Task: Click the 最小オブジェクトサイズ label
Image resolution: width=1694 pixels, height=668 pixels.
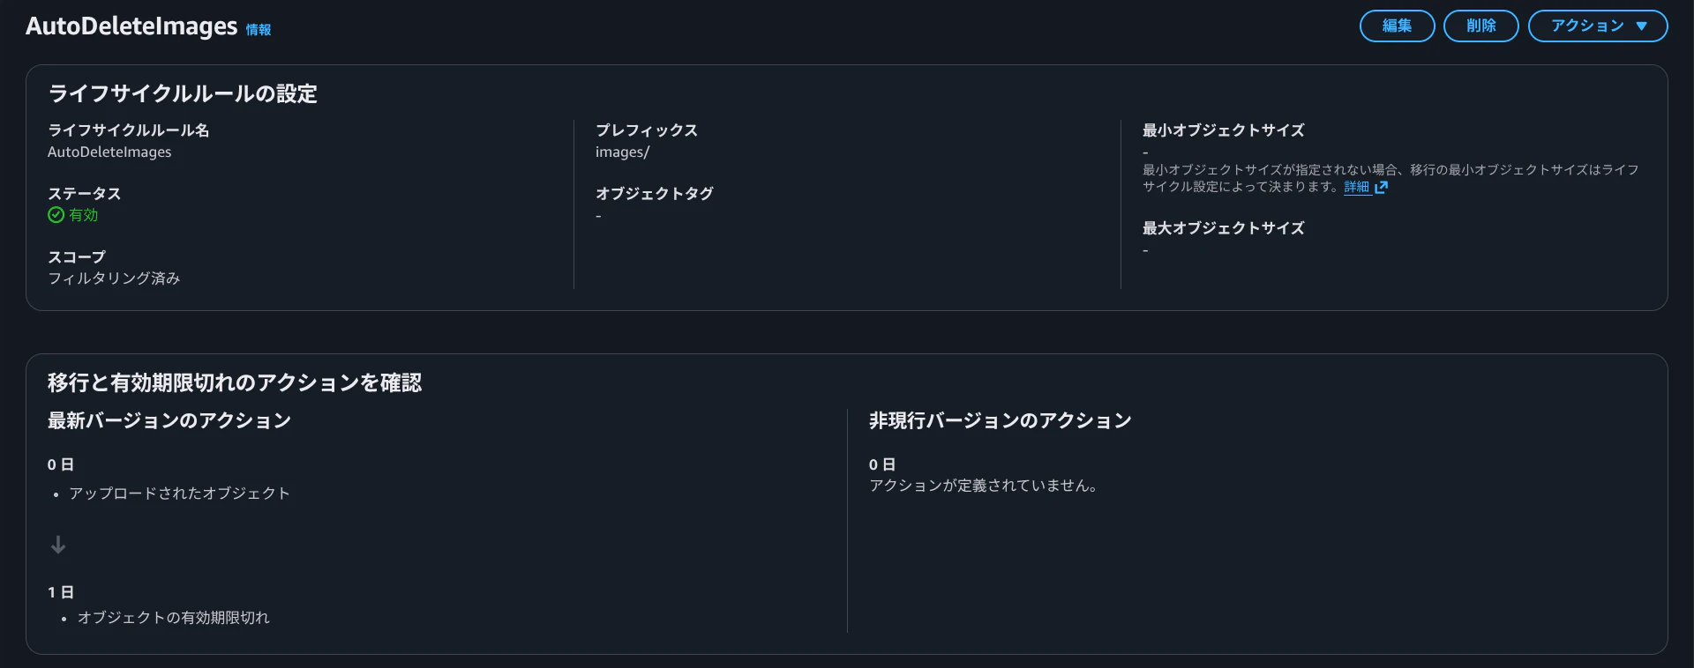Action: (x=1222, y=130)
